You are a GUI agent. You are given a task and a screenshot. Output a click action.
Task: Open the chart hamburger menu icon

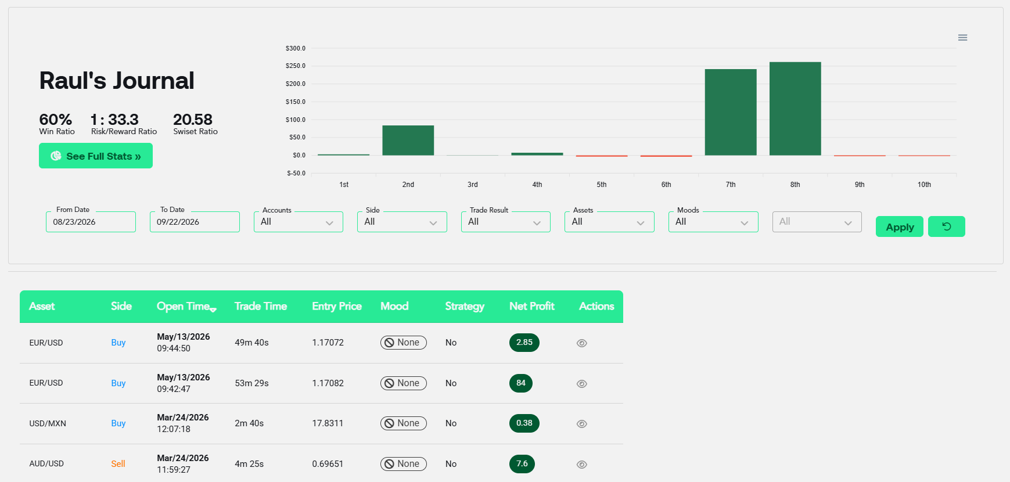click(x=962, y=38)
